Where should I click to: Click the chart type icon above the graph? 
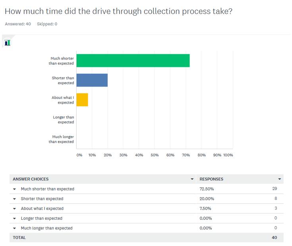pos(7,43)
